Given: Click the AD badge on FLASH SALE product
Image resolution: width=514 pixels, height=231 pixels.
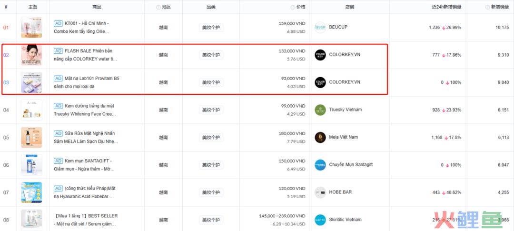Looking at the screenshot, I should (59, 51).
